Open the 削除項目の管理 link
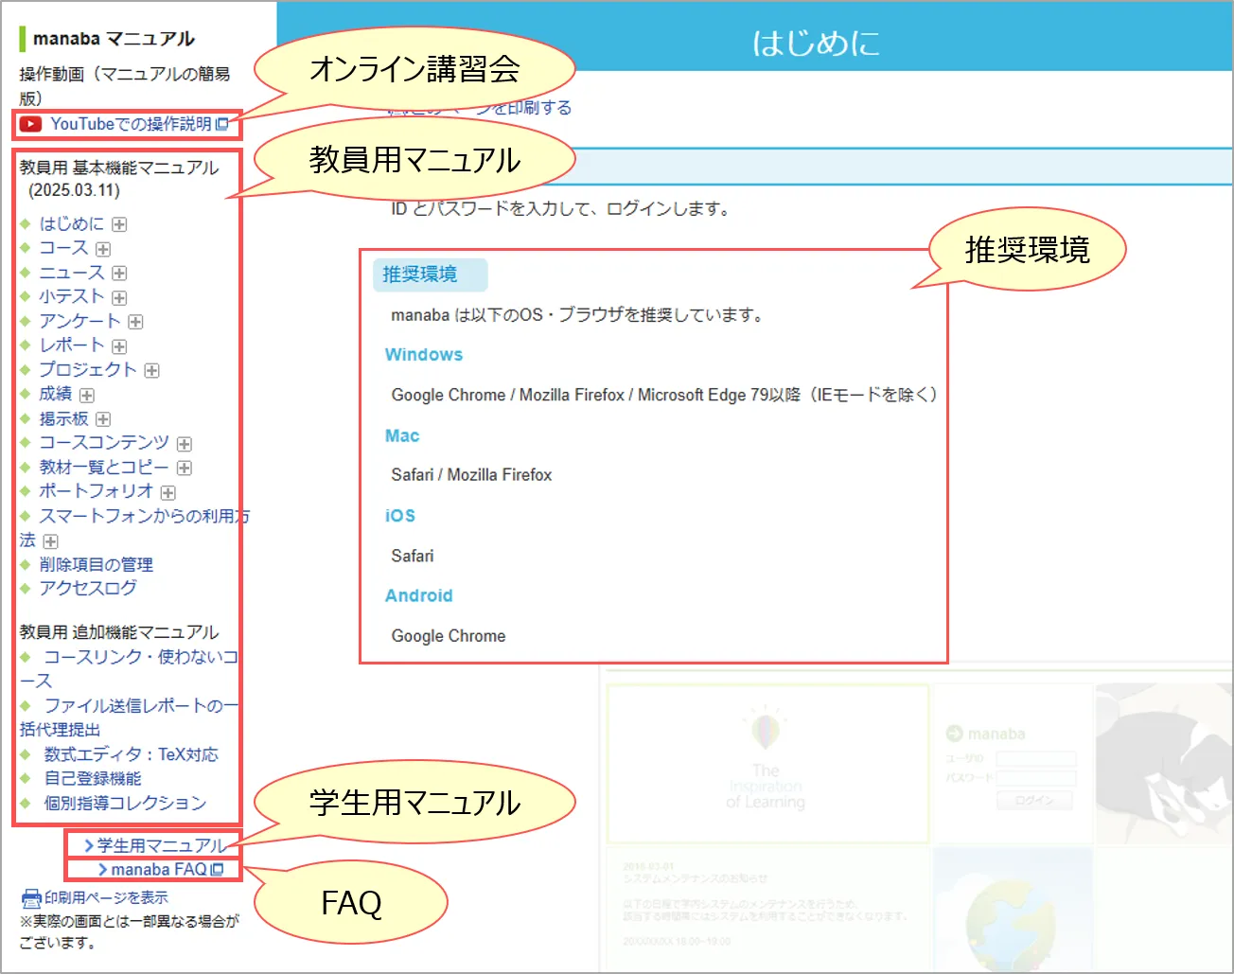This screenshot has height=974, width=1234. (x=96, y=565)
